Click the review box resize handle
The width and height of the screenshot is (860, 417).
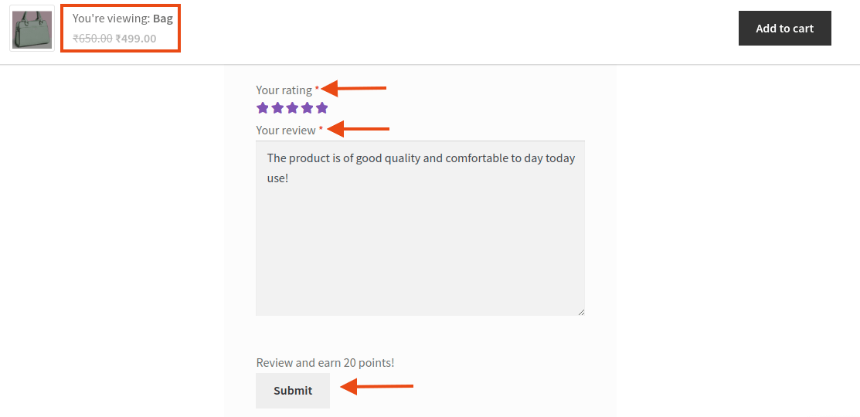581,312
